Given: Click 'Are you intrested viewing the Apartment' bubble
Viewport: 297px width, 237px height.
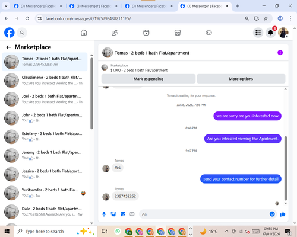Looking at the screenshot, I should click(243, 139).
